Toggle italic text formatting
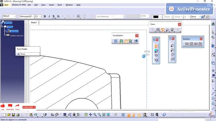Viewport: 216px width, 121px height. 49,16
